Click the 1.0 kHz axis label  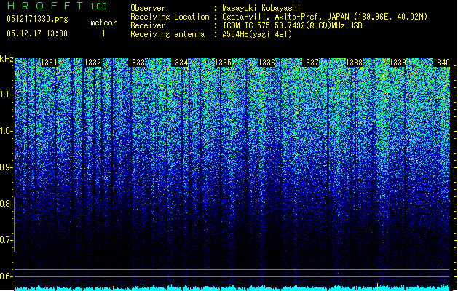(x=7, y=131)
